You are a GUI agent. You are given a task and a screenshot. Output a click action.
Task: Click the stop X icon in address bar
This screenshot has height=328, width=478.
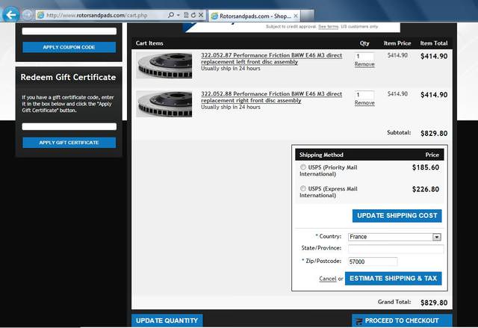[x=201, y=15]
